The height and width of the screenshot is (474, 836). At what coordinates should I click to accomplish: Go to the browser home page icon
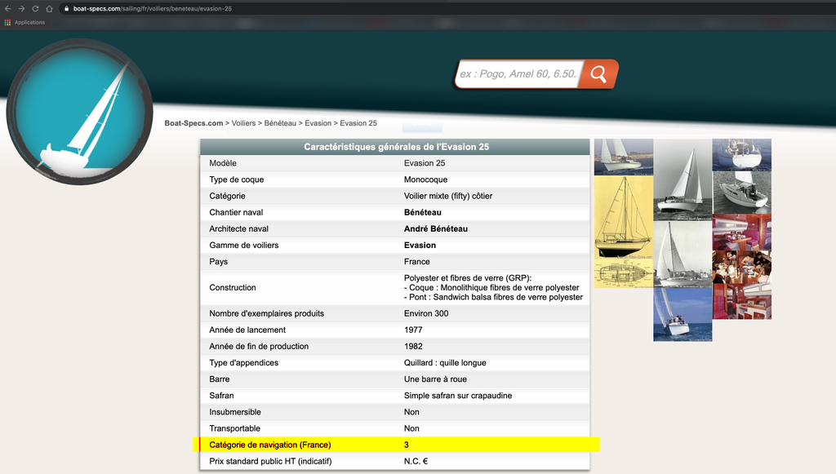click(x=49, y=8)
